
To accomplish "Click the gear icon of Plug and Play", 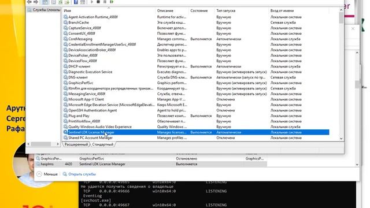I will 65,116.
